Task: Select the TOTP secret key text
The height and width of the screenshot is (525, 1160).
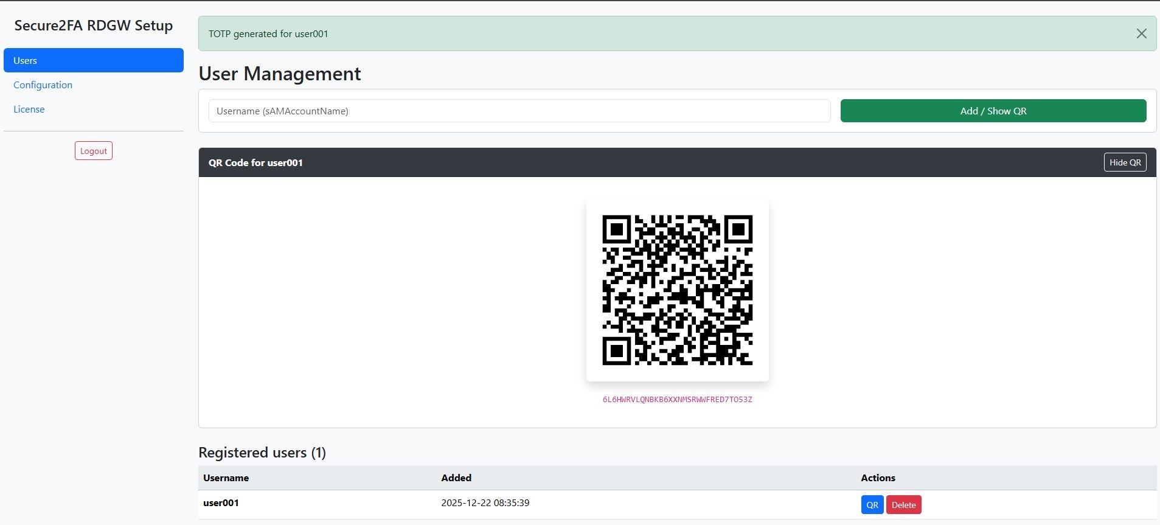Action: click(677, 400)
